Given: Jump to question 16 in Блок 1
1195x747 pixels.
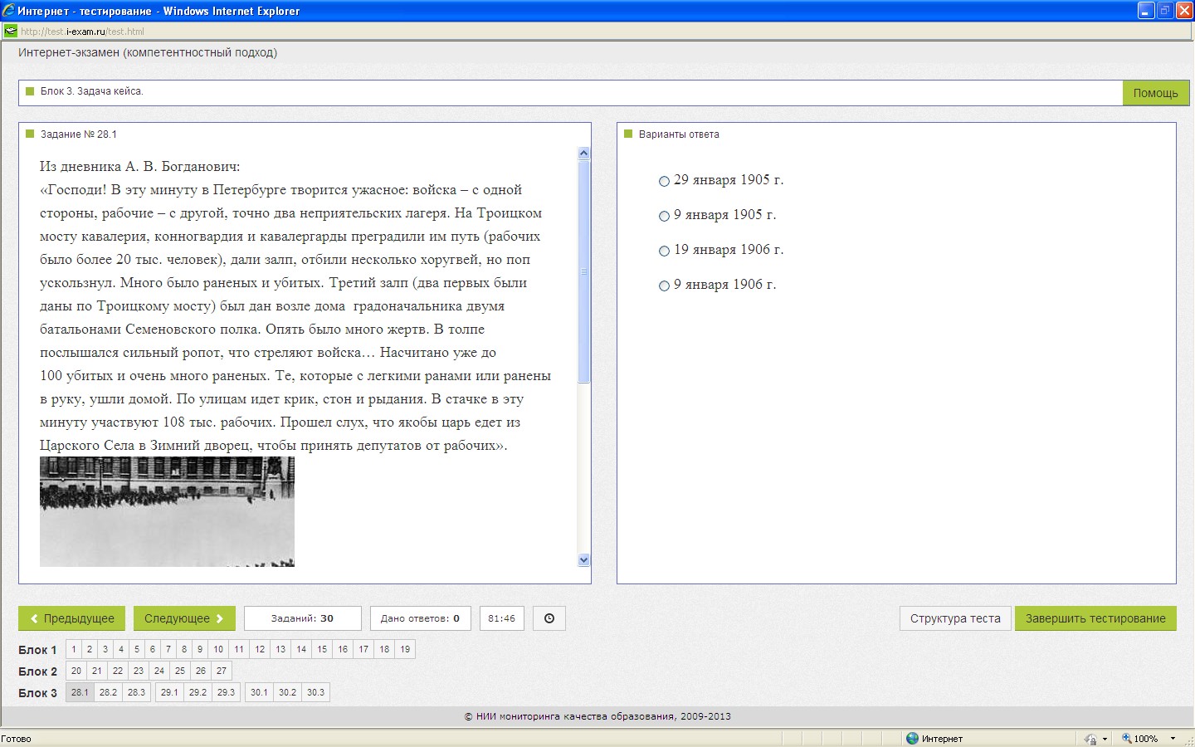Looking at the screenshot, I should pos(343,649).
